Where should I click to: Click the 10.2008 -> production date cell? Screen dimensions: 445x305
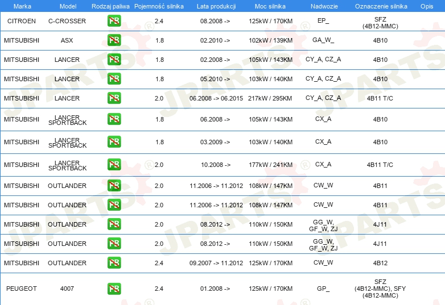216,165
